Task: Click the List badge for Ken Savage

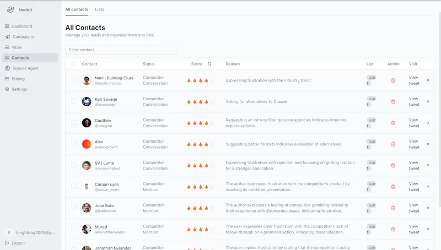Action: (372, 102)
